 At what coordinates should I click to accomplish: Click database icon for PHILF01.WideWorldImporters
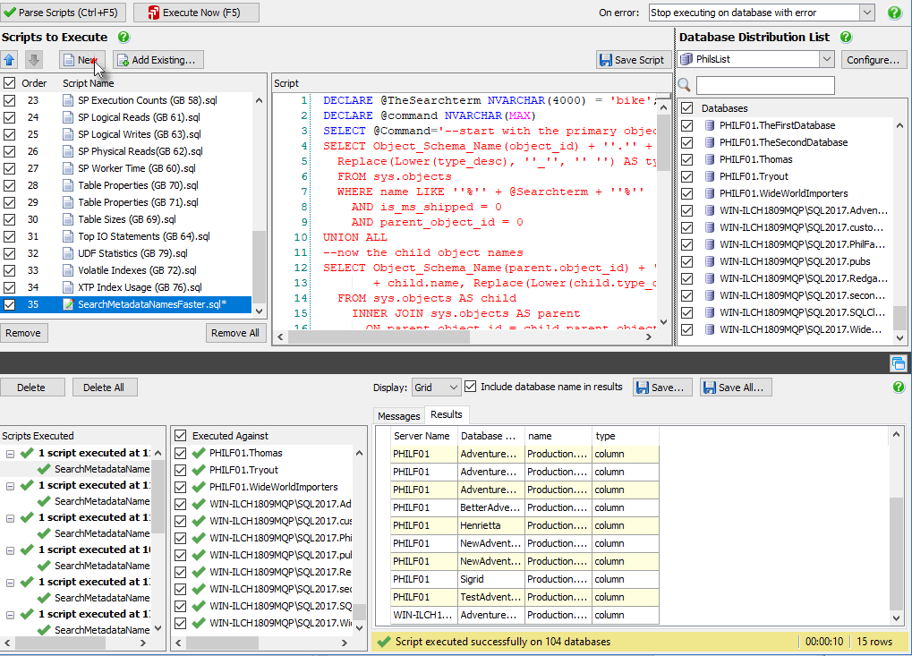pos(709,193)
